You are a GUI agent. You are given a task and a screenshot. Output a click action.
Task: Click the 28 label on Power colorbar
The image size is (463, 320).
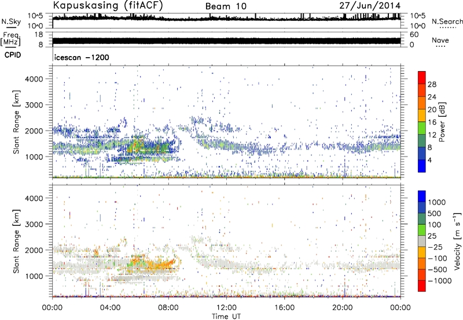[x=432, y=84]
